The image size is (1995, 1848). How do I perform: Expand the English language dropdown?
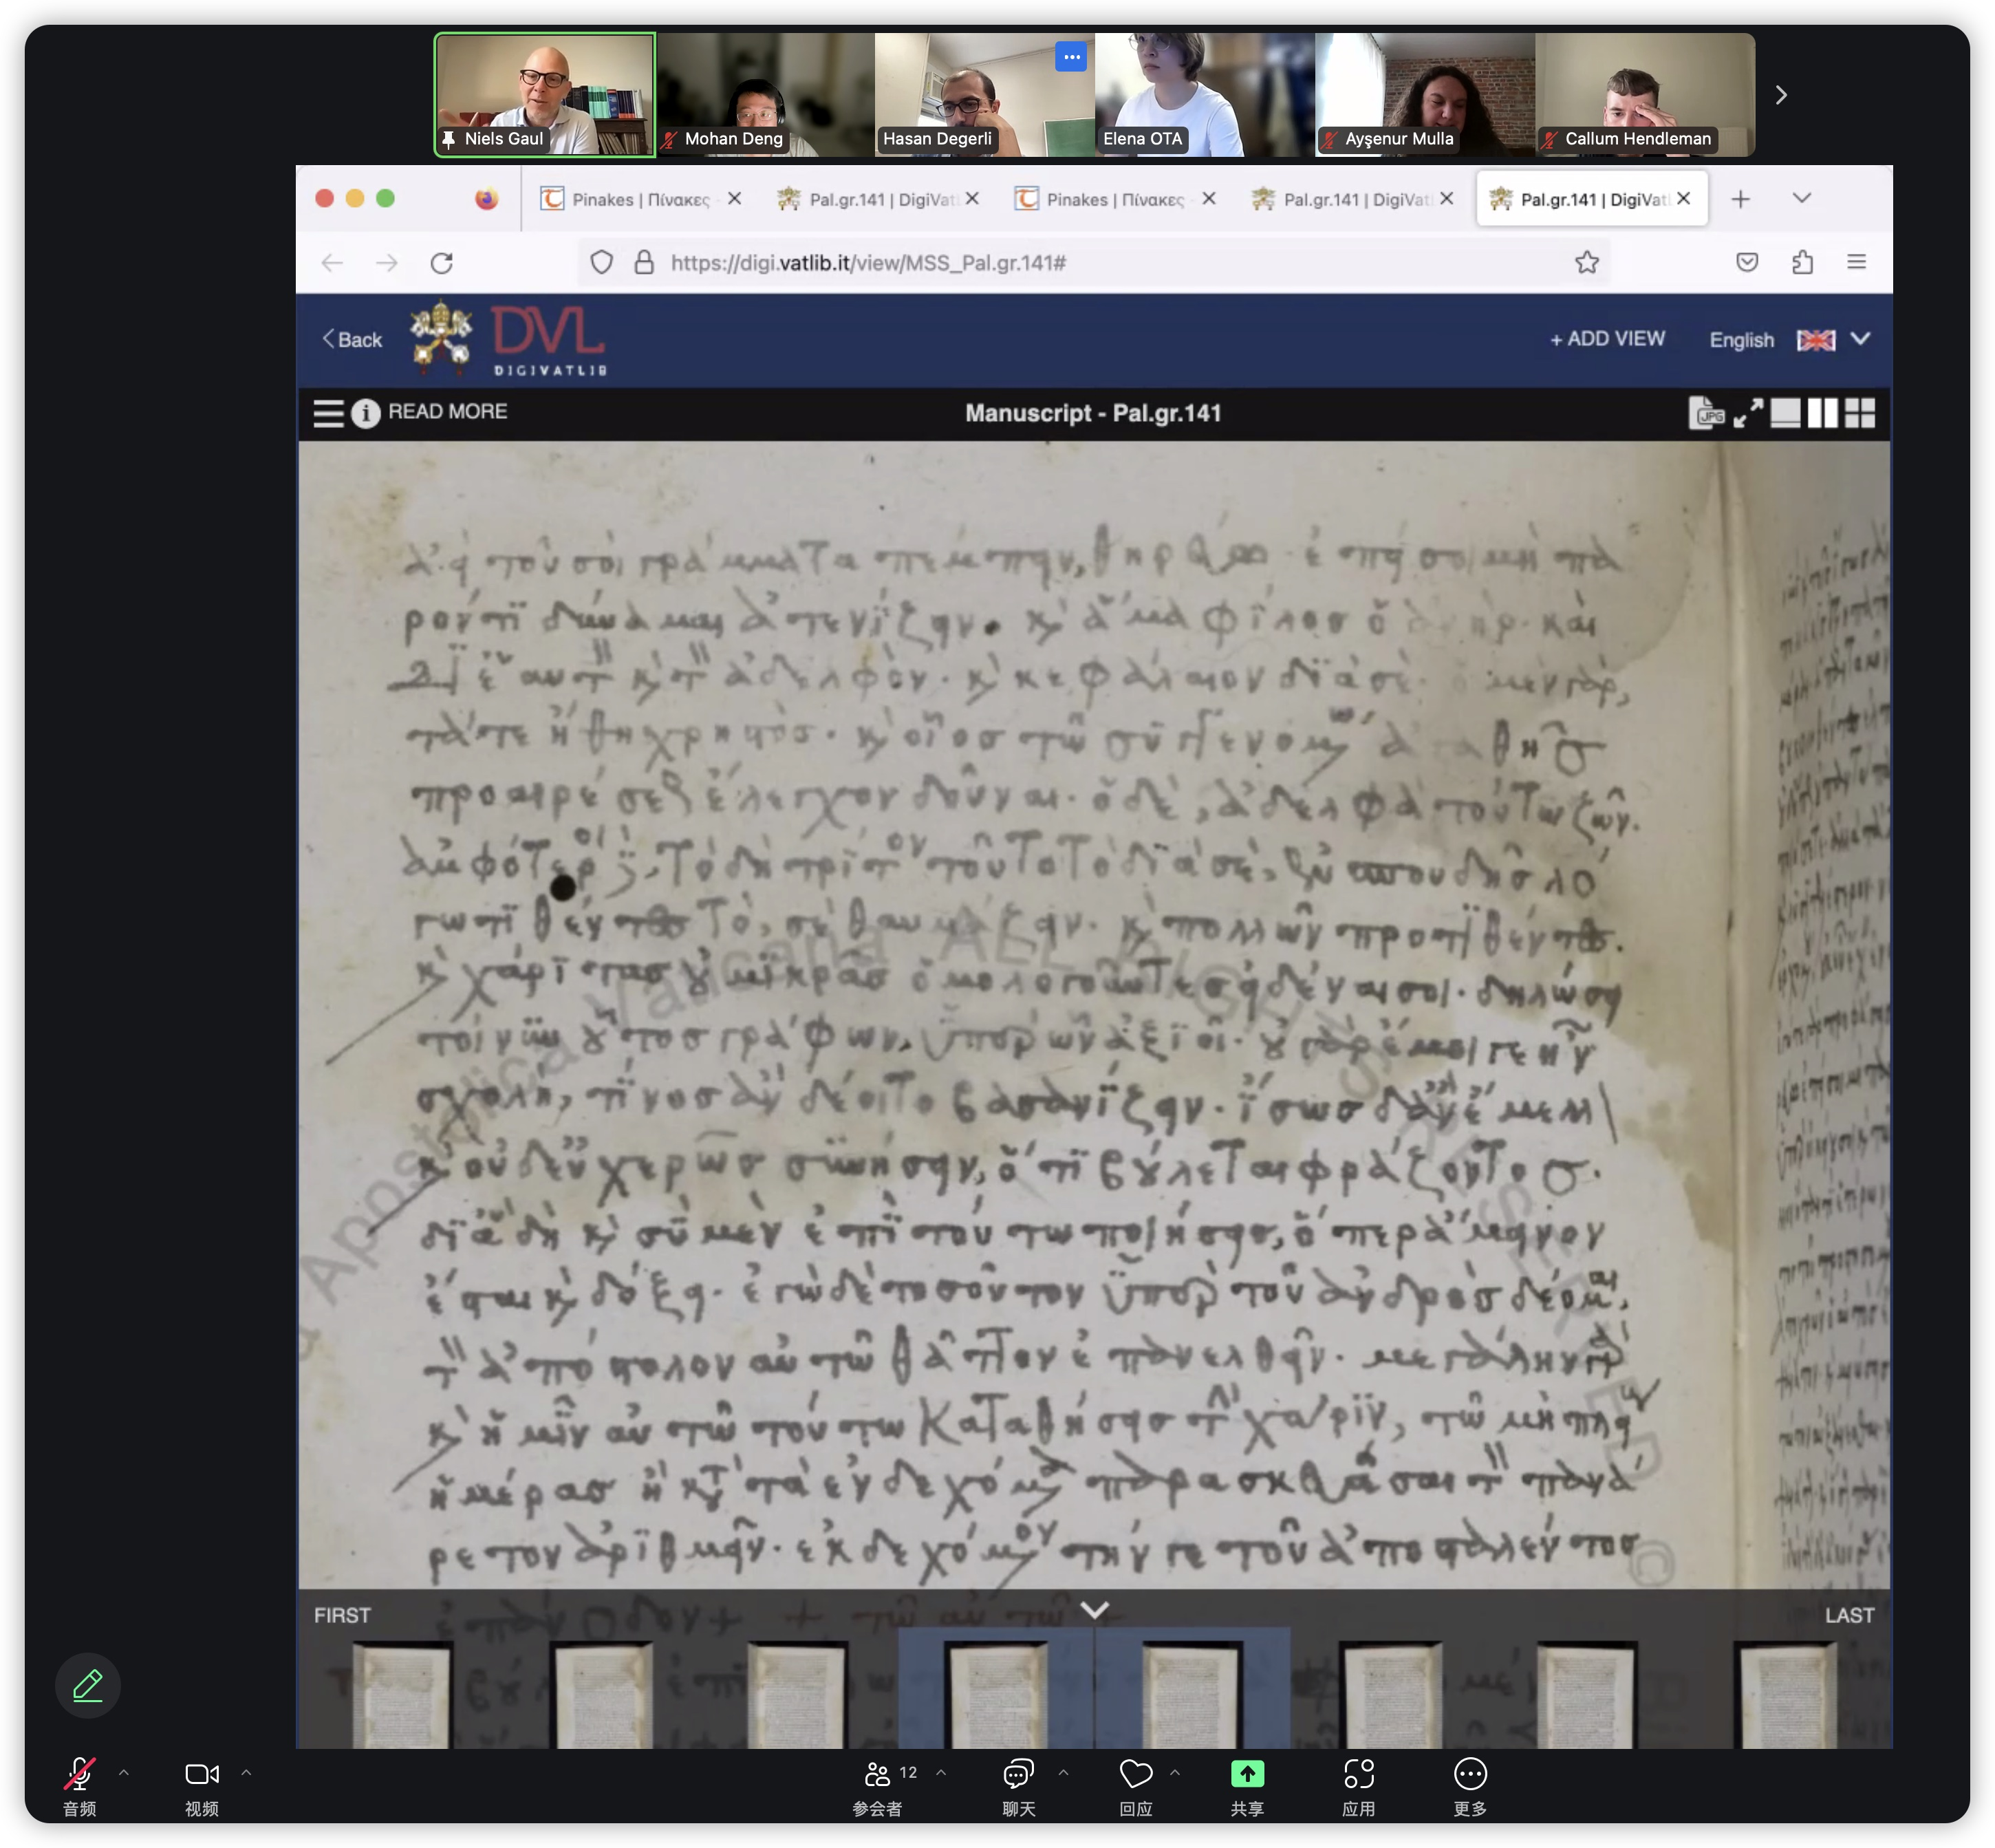point(1860,339)
